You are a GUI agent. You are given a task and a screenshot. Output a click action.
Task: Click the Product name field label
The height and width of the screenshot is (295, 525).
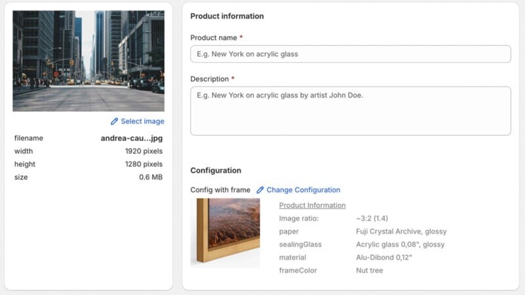213,38
